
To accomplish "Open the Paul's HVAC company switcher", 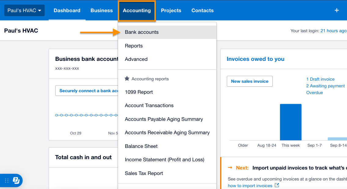I will click(24, 10).
